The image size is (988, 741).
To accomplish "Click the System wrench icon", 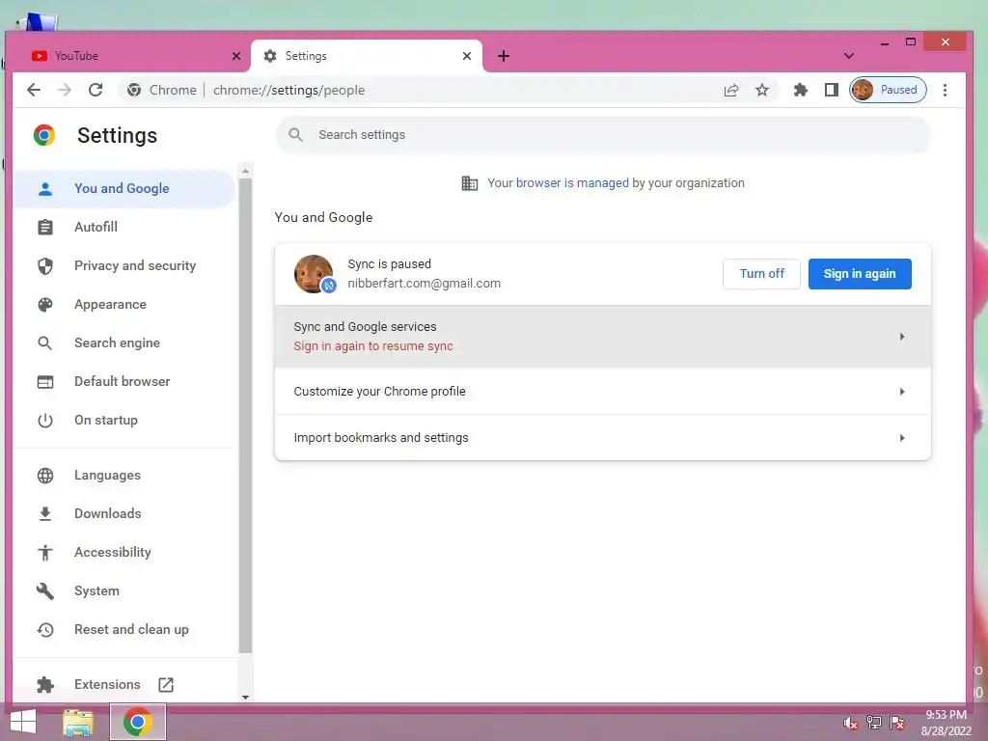I will coord(44,591).
